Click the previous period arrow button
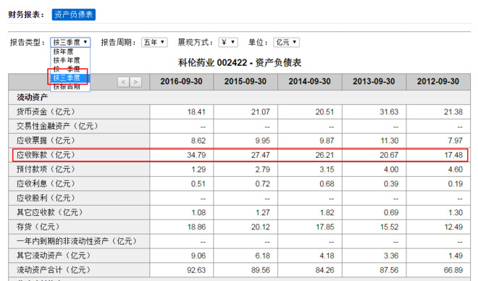Viewport: 478px width, 281px height. pos(123,82)
